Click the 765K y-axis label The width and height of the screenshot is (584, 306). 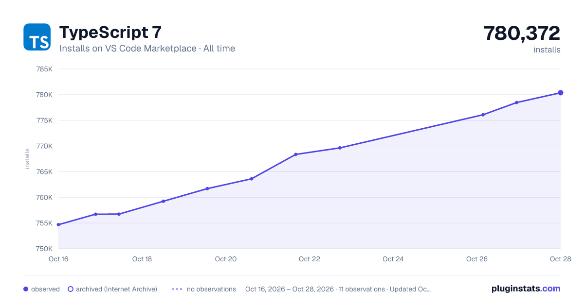coord(44,172)
